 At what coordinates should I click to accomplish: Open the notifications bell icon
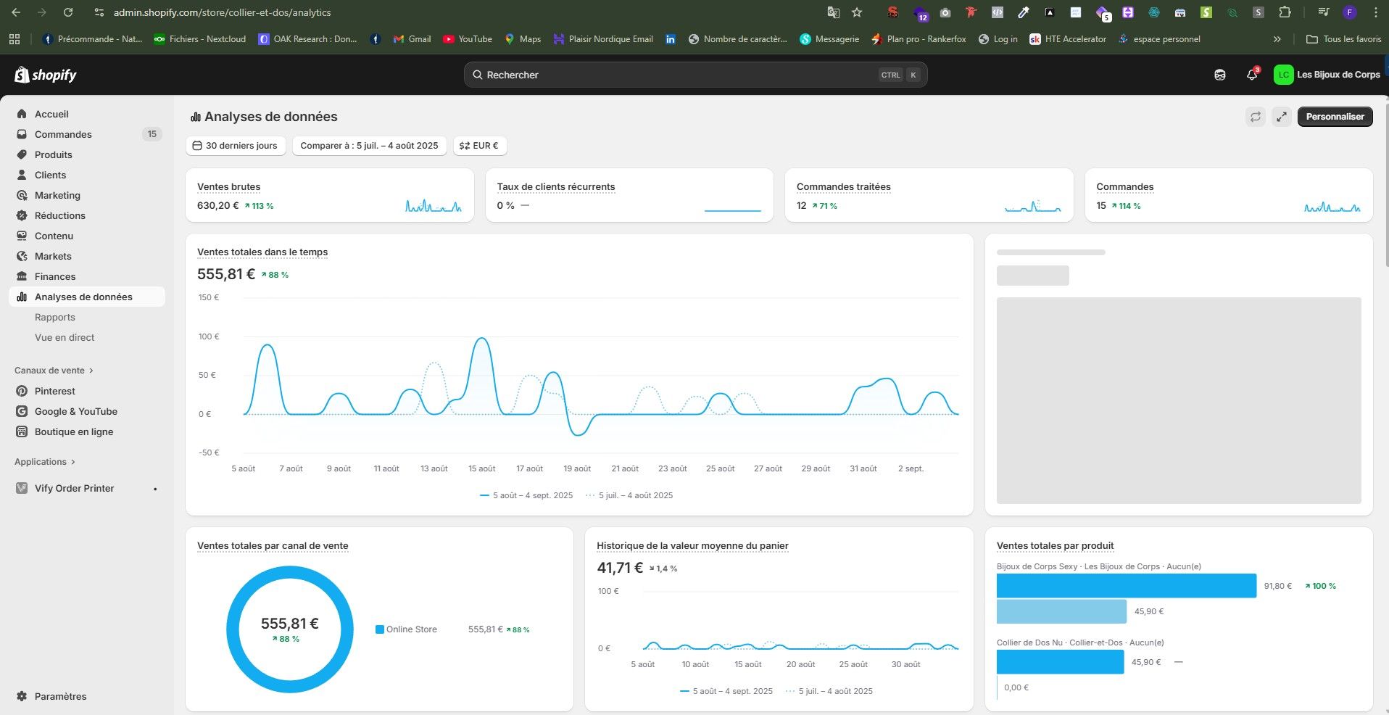click(x=1252, y=75)
